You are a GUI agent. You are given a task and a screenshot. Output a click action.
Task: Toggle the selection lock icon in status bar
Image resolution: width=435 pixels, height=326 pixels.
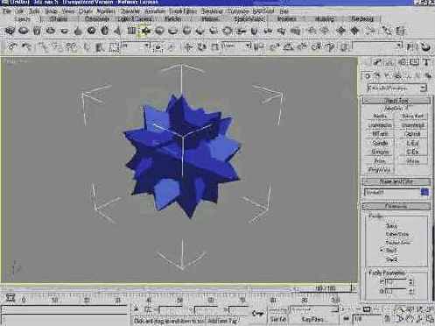pyautogui.click(x=136, y=308)
